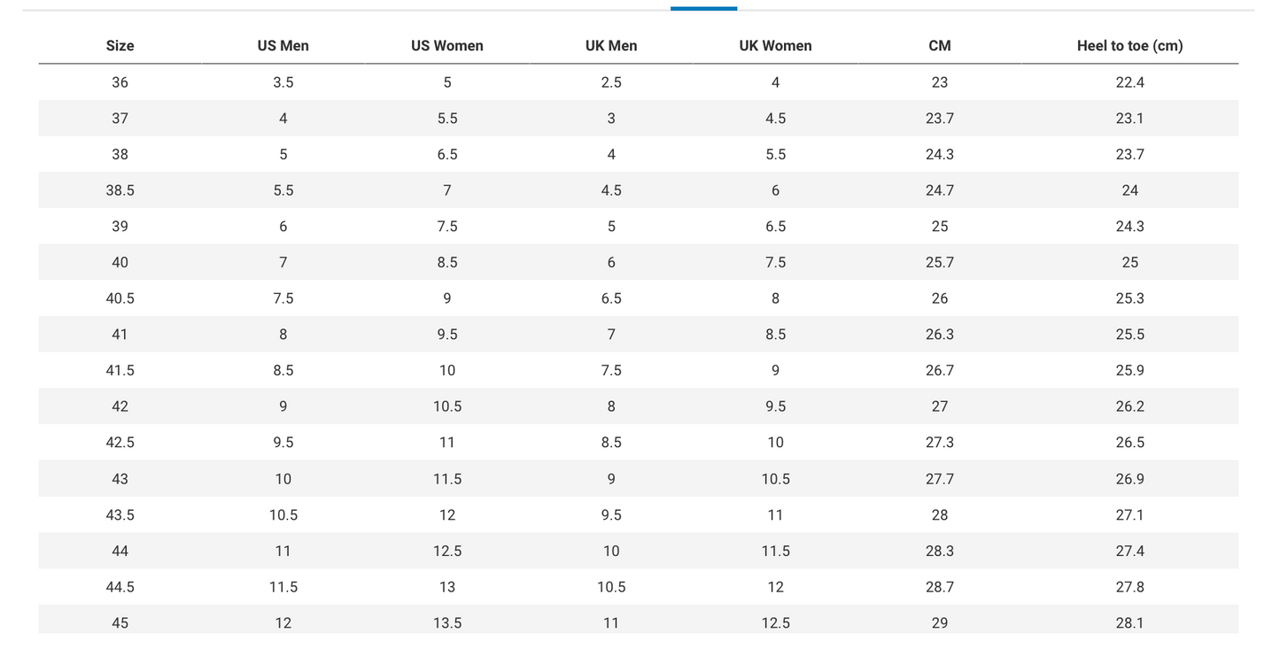Screen dimensions: 1280x664
Task: Click the 22.4 heel to toe value
Action: pos(1129,82)
